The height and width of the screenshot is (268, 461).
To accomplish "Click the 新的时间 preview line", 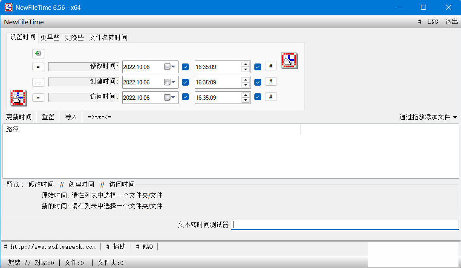I will coord(102,206).
